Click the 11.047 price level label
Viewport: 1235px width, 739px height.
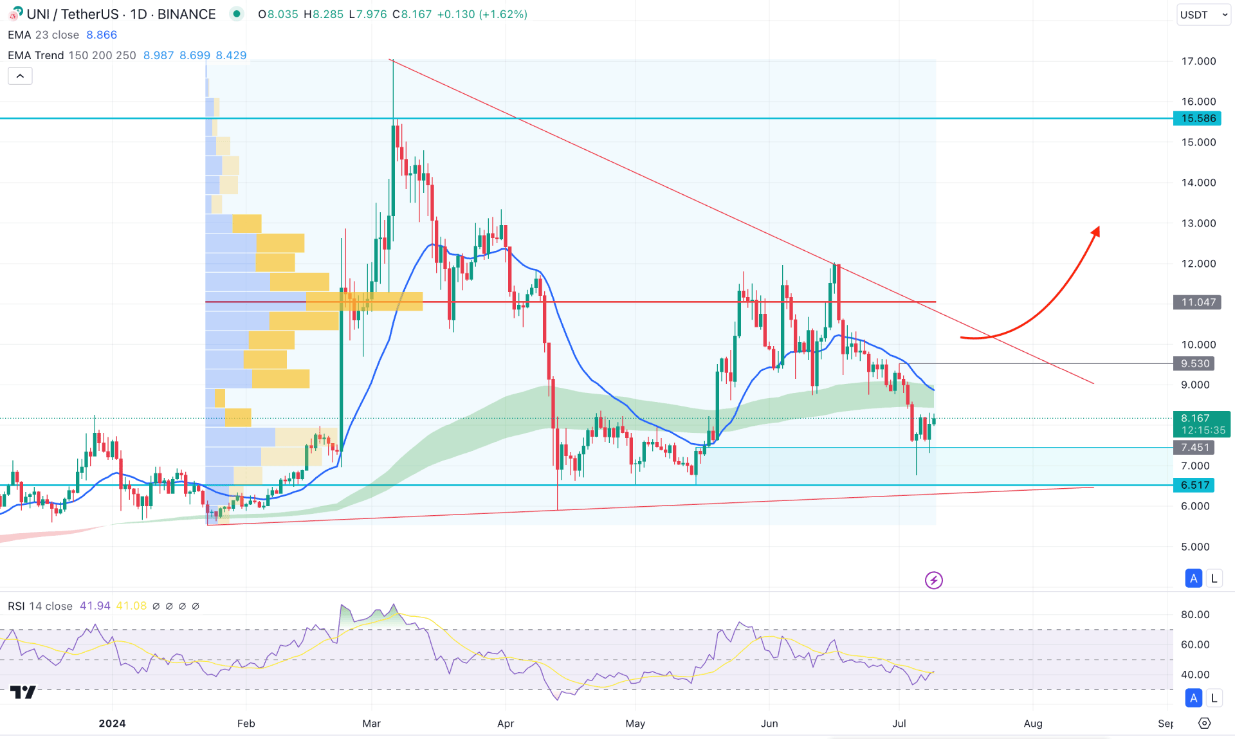click(x=1198, y=302)
